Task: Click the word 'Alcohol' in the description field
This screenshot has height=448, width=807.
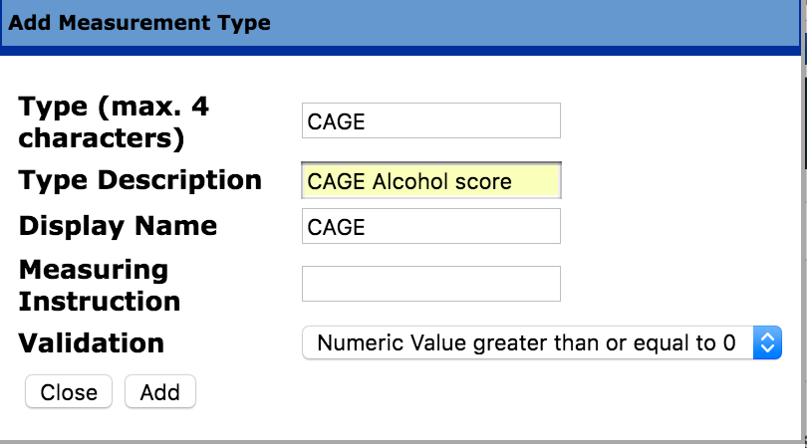Action: 406,181
